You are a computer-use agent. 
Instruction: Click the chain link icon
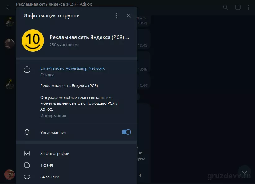click(x=27, y=177)
